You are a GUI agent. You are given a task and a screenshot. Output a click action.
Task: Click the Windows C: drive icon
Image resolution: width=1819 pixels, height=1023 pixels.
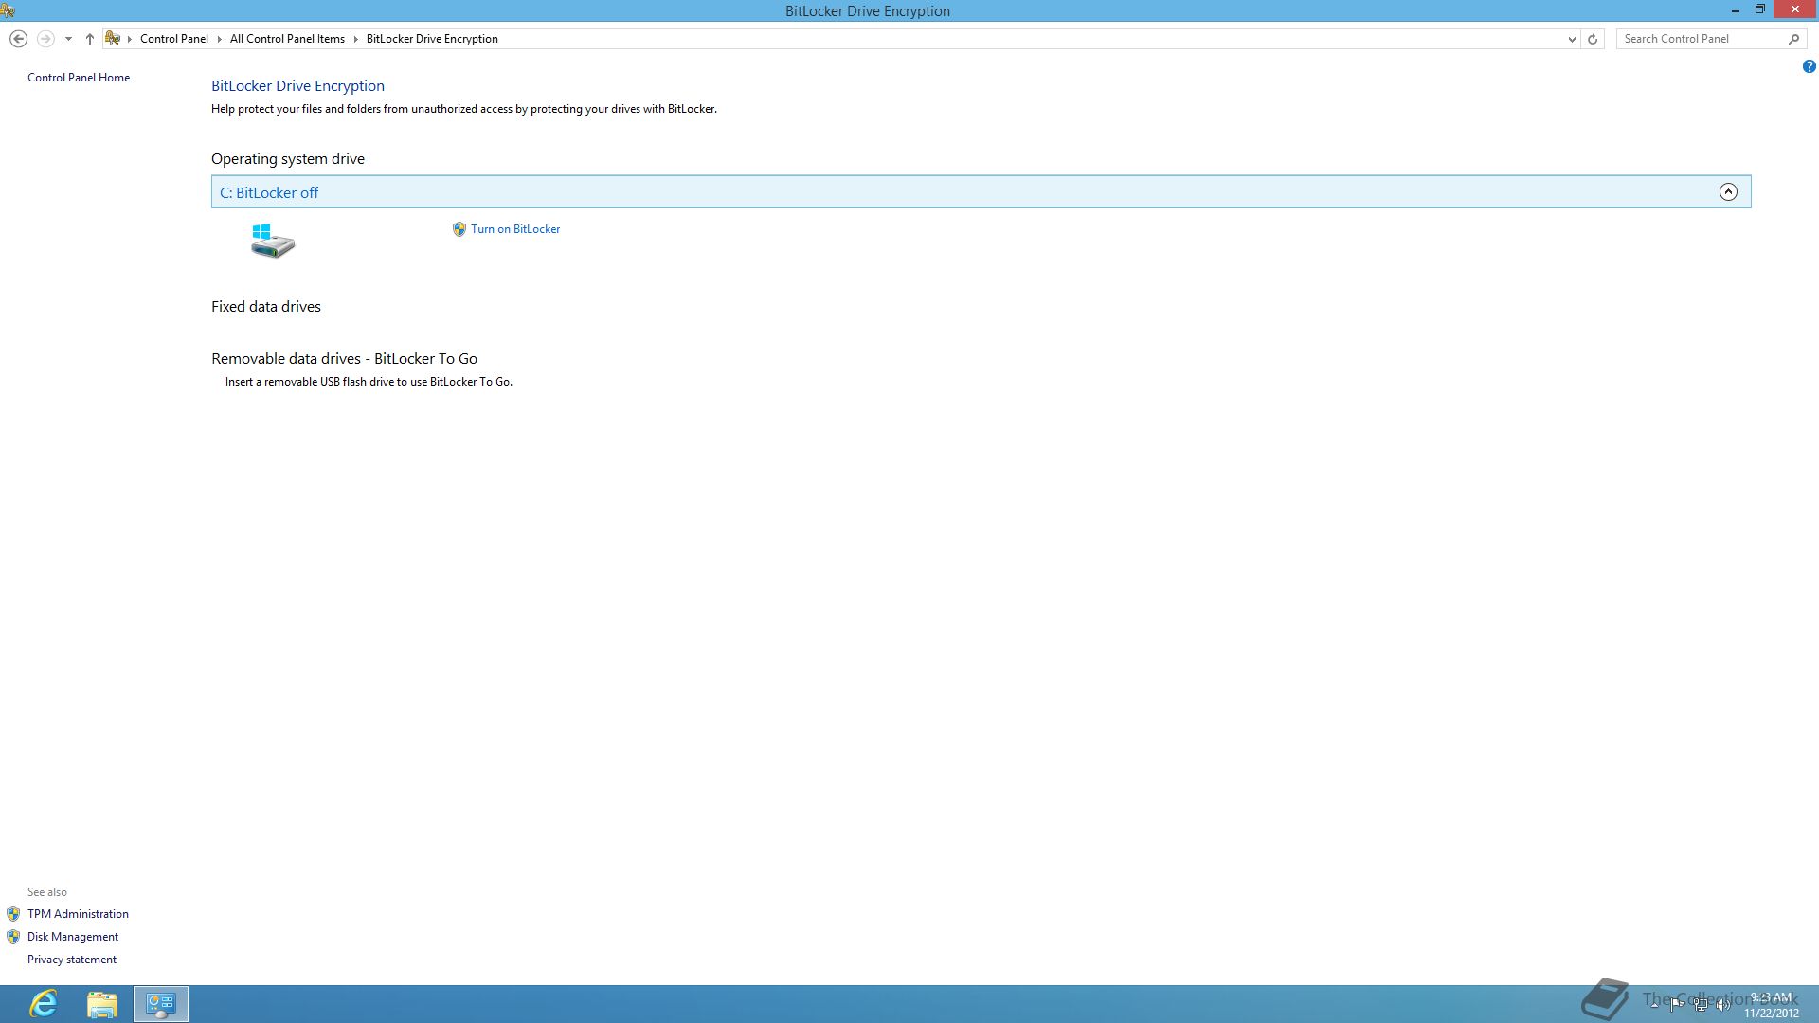click(x=273, y=241)
